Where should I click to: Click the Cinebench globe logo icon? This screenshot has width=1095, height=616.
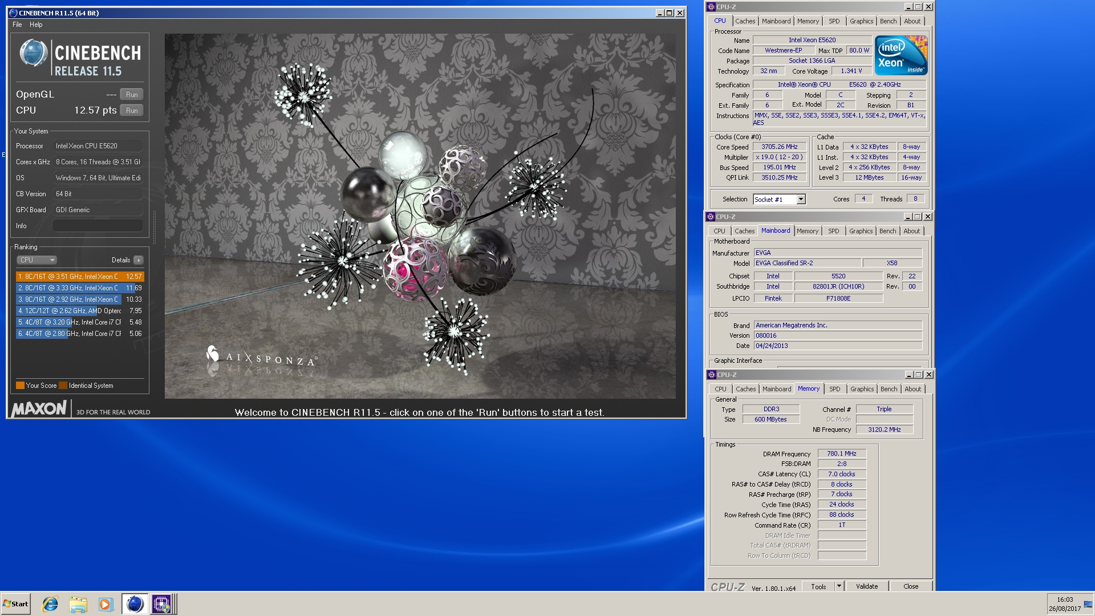tap(33, 53)
